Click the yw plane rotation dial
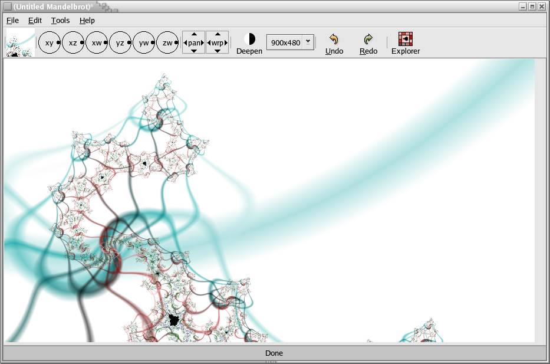This screenshot has width=550, height=364. [144, 43]
